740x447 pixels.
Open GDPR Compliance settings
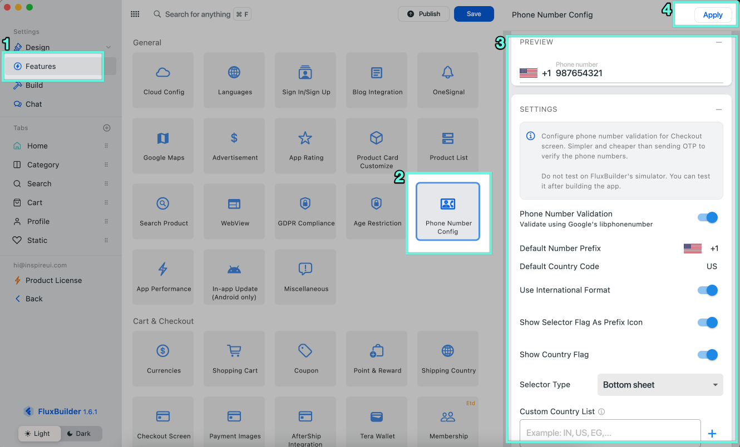(x=305, y=211)
